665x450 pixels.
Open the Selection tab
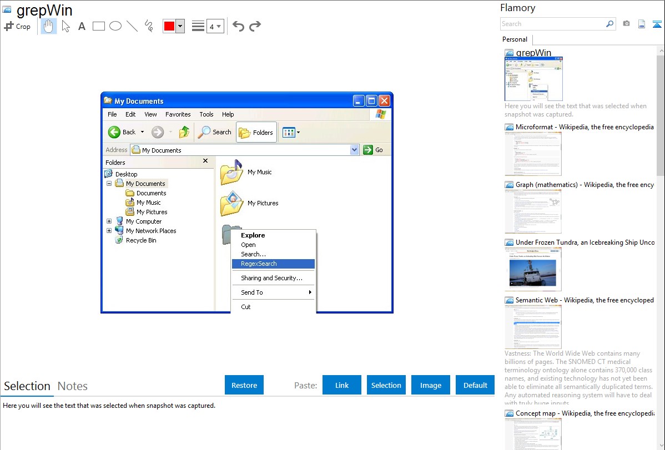[x=27, y=386]
